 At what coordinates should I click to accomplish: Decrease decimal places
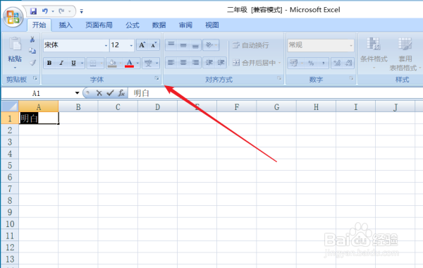coord(348,63)
